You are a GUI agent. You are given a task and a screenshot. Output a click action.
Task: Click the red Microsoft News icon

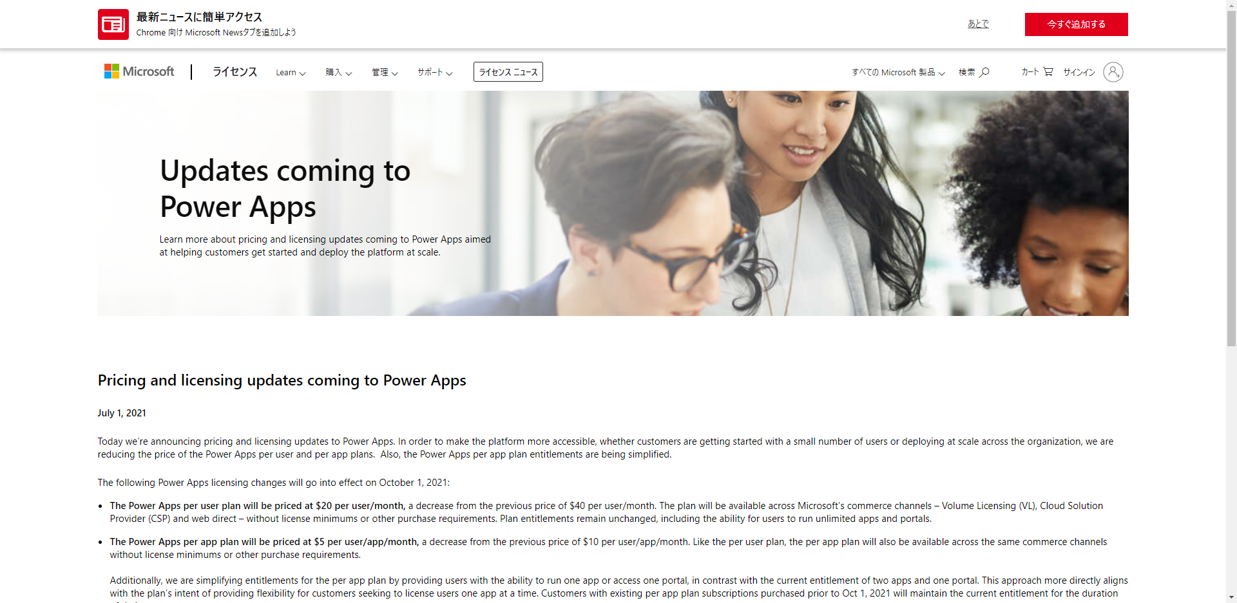[x=113, y=24]
